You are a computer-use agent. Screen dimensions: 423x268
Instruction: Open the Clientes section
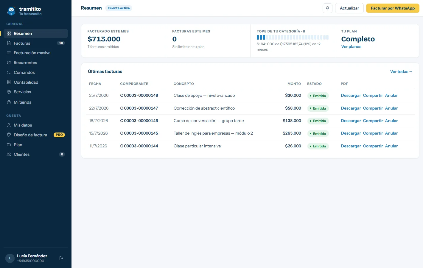point(36,154)
